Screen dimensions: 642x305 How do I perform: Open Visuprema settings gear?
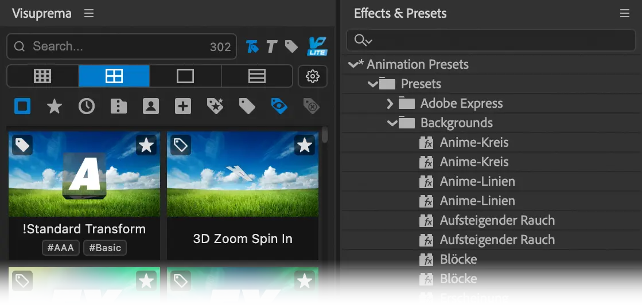click(x=313, y=76)
